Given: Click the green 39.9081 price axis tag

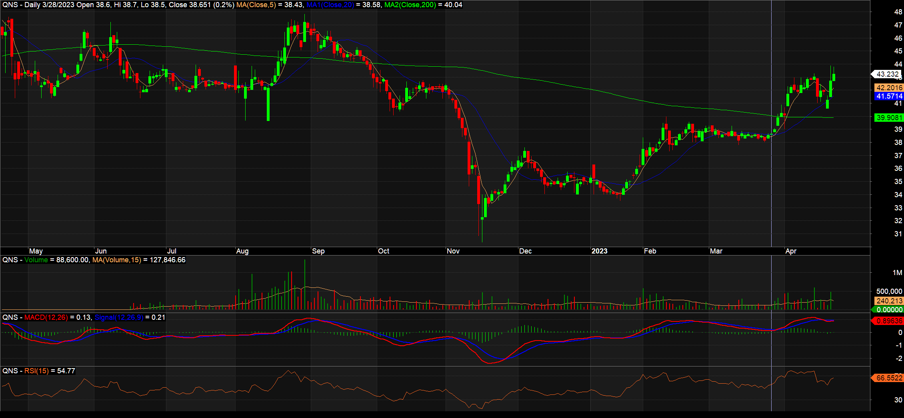Looking at the screenshot, I should click(889, 118).
